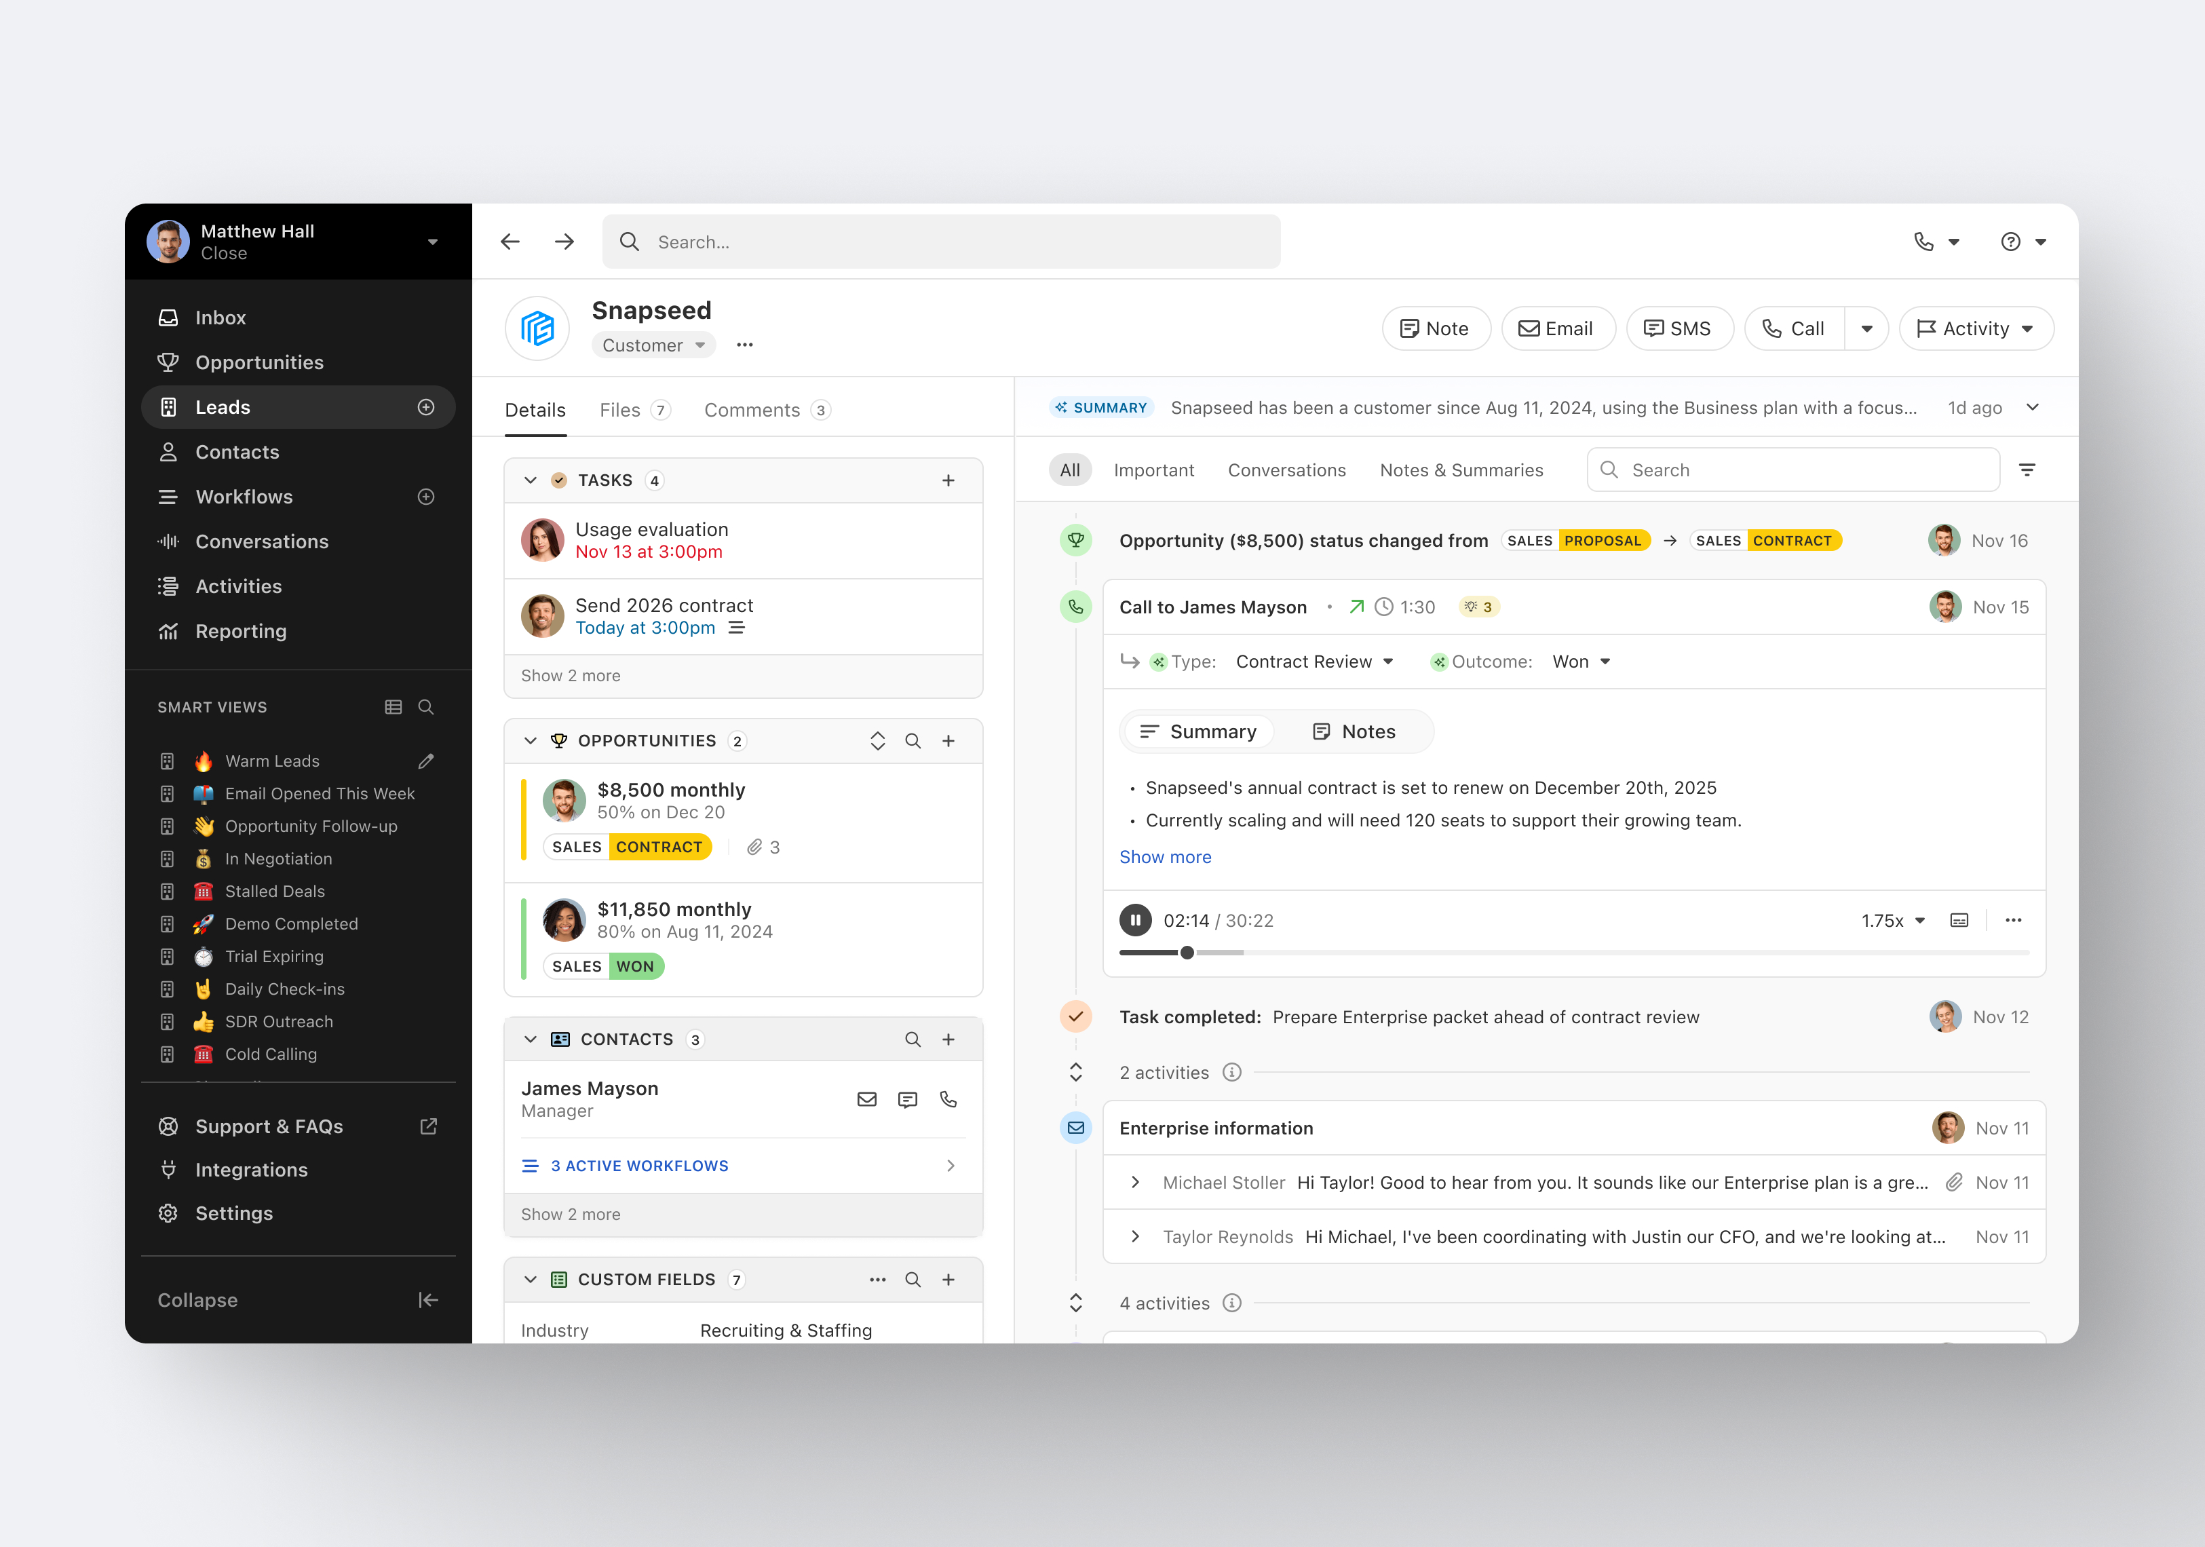
Task: Click Show more under call summary
Action: pyautogui.click(x=1165, y=856)
